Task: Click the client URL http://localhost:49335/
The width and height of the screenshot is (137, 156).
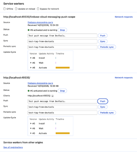Action: click(39, 96)
